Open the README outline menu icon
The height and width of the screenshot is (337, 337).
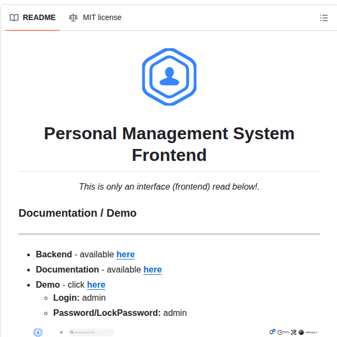point(323,18)
